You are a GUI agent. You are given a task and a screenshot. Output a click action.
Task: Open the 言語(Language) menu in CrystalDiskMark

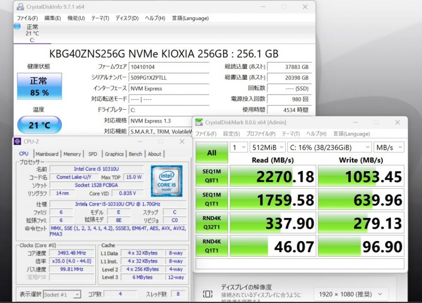click(x=352, y=134)
